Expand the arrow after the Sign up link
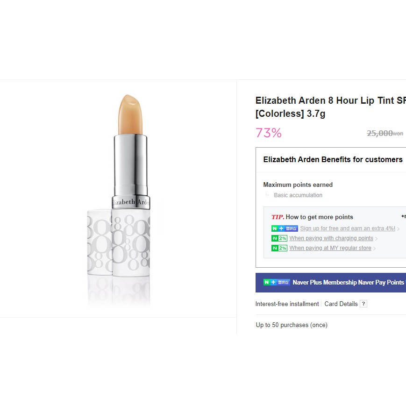The image size is (406, 406). pyautogui.click(x=399, y=229)
